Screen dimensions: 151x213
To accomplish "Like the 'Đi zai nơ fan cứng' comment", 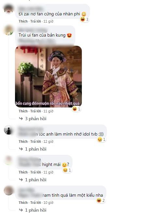I will 23,21.
